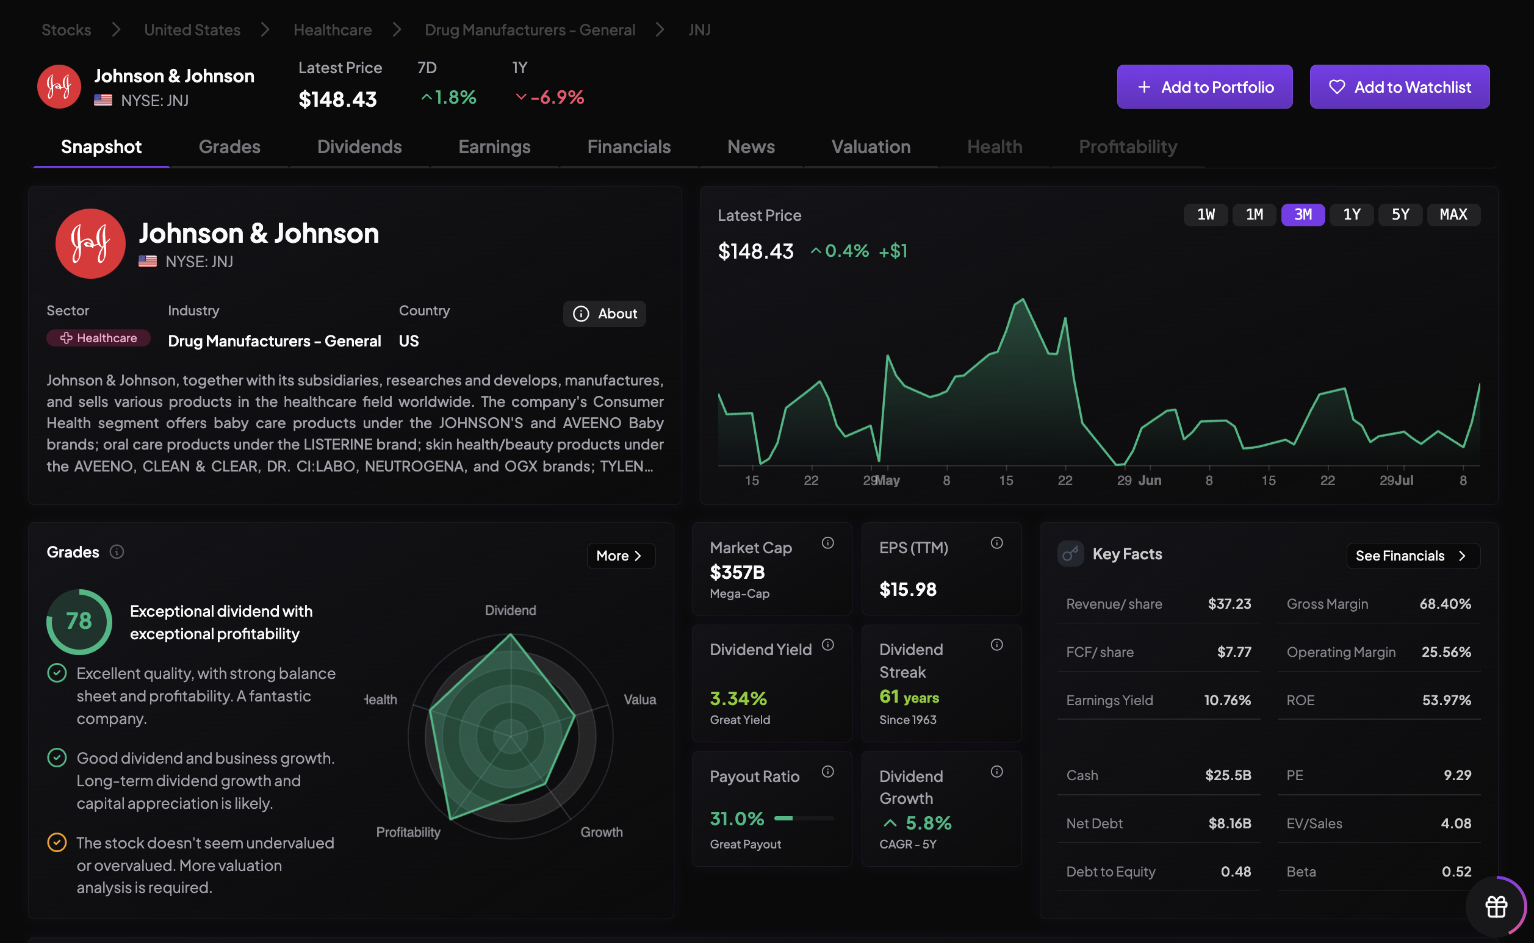This screenshot has height=943, width=1534.
Task: Click the info icon next to Grades
Action: (117, 552)
